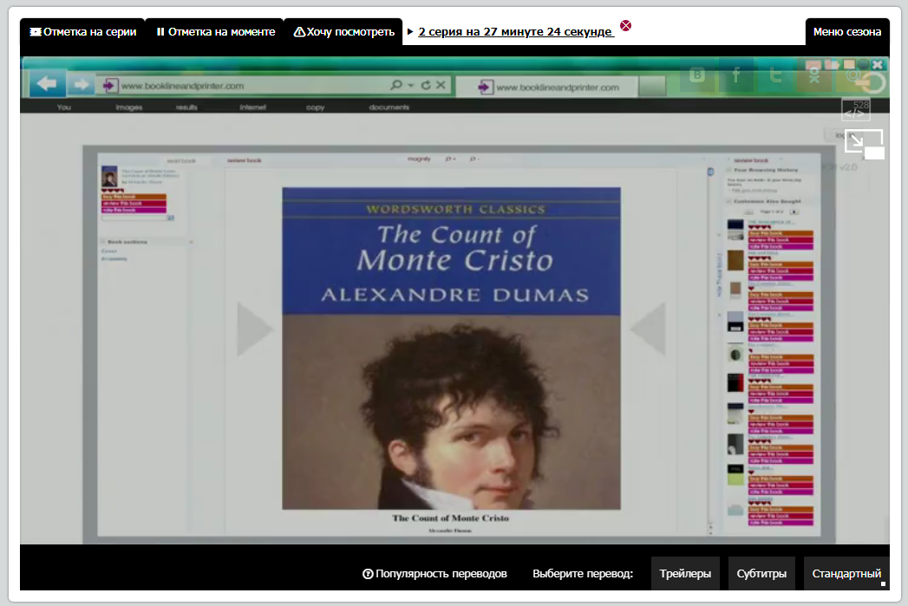This screenshot has height=606, width=908.
Task: Share via the Mail.ru @ icon
Action: point(853,75)
